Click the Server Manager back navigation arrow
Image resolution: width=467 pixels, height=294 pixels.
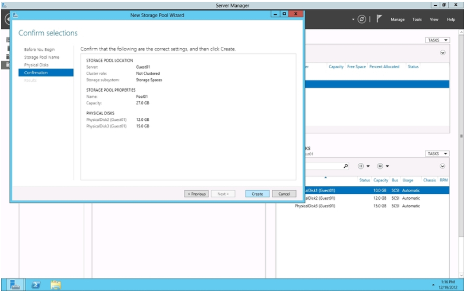click(7, 20)
